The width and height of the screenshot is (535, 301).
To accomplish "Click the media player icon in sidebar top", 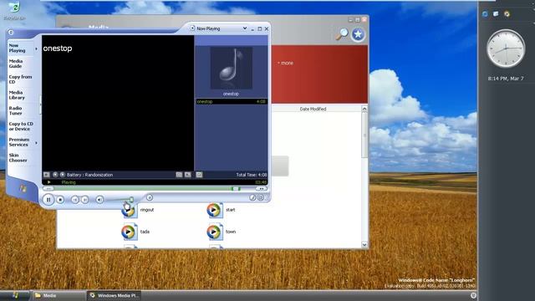I will pos(507,14).
